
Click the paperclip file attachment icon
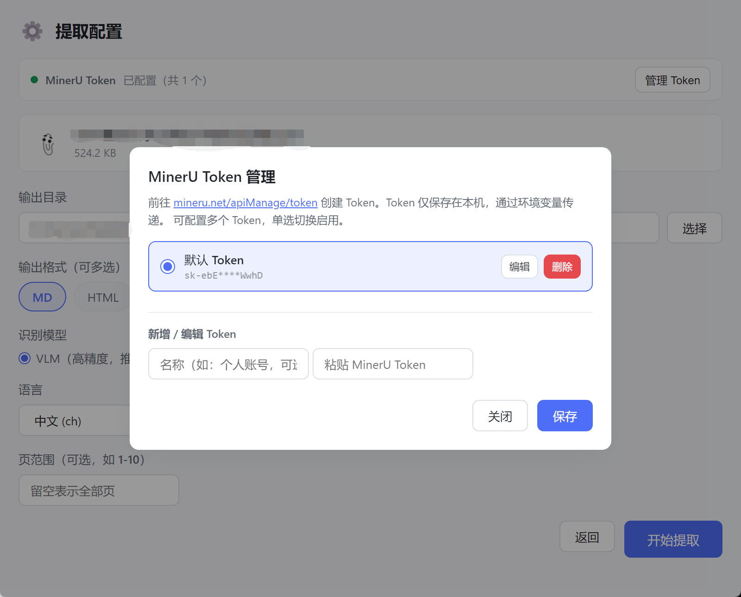point(48,144)
